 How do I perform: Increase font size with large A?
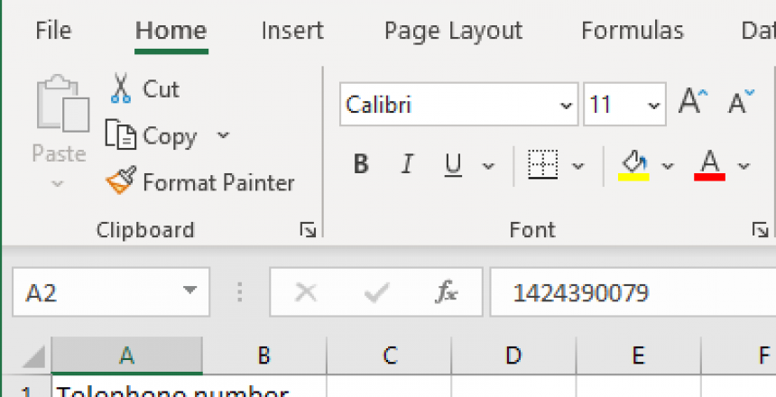tap(693, 101)
